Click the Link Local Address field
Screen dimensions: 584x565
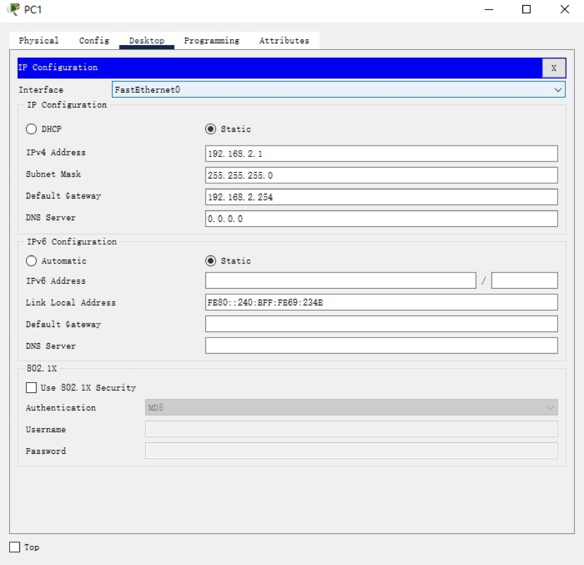[x=381, y=303]
